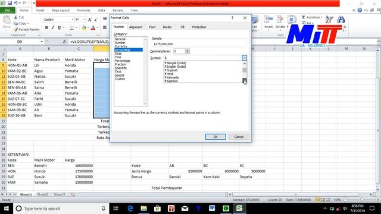This screenshot has width=381, height=214.
Task: Select the Percentage category
Action: point(123,61)
